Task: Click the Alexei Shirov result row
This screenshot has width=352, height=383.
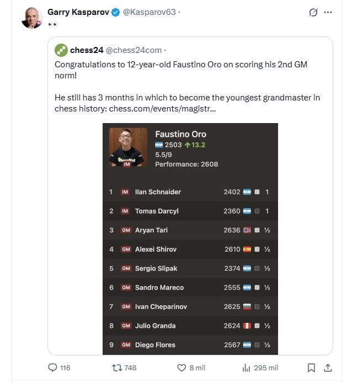Action: pyautogui.click(x=190, y=249)
